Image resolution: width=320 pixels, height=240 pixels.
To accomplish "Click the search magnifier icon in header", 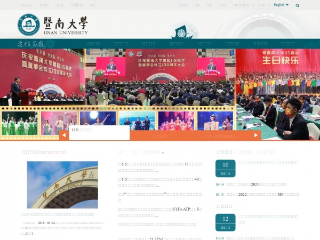I will click(298, 5).
